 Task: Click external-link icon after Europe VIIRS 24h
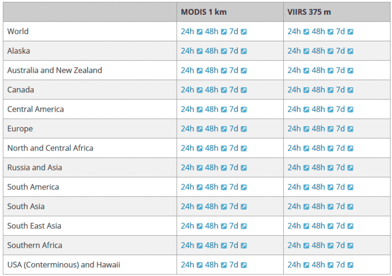tap(306, 129)
